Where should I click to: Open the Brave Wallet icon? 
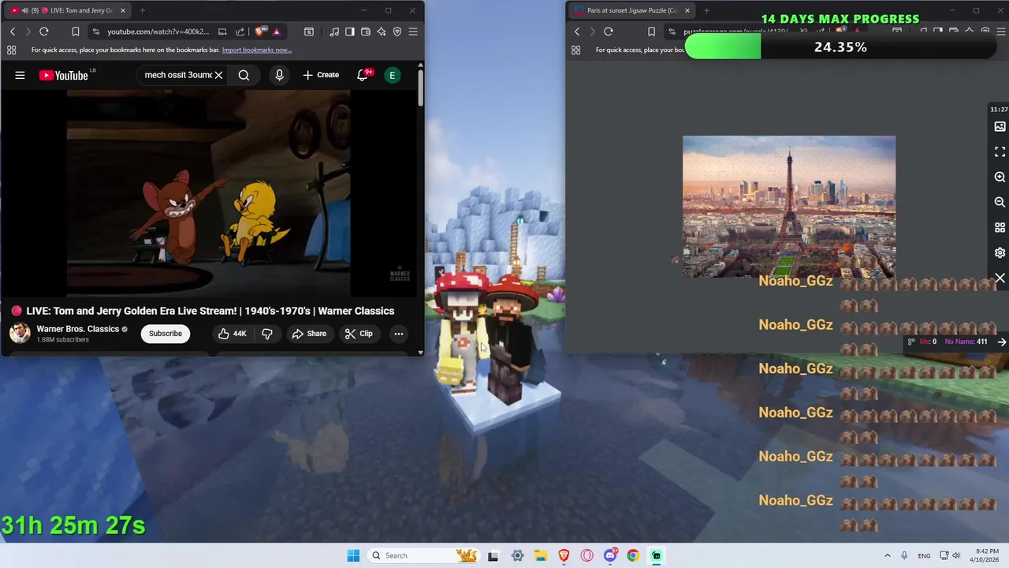[x=366, y=32]
